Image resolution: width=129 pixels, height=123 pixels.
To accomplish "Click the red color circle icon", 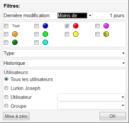I will tap(76, 26).
